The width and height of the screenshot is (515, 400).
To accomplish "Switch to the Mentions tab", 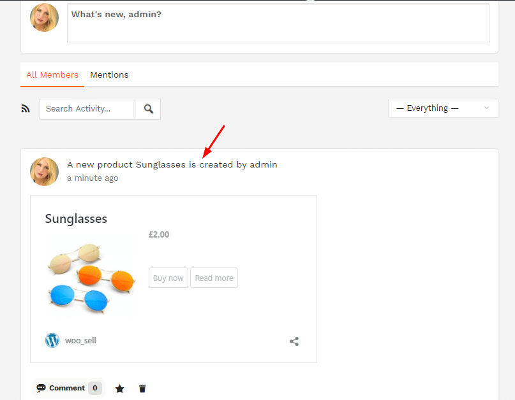I will point(109,75).
